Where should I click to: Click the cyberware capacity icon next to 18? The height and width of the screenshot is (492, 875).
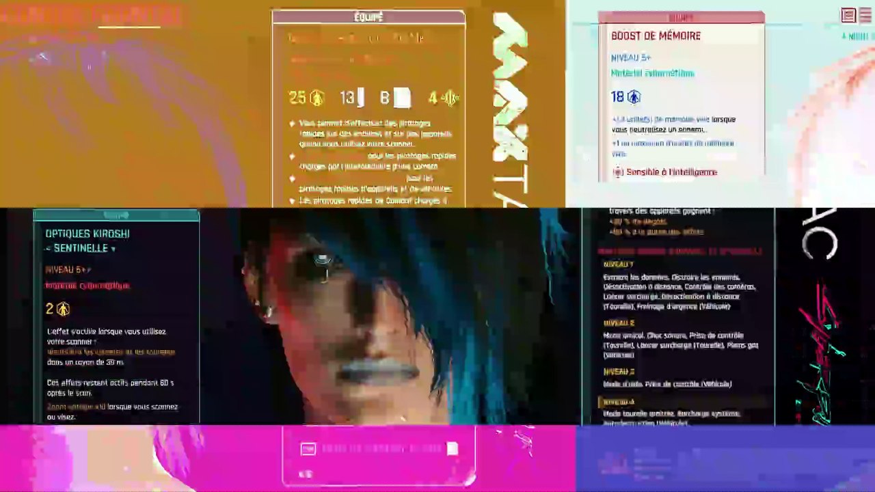click(634, 97)
